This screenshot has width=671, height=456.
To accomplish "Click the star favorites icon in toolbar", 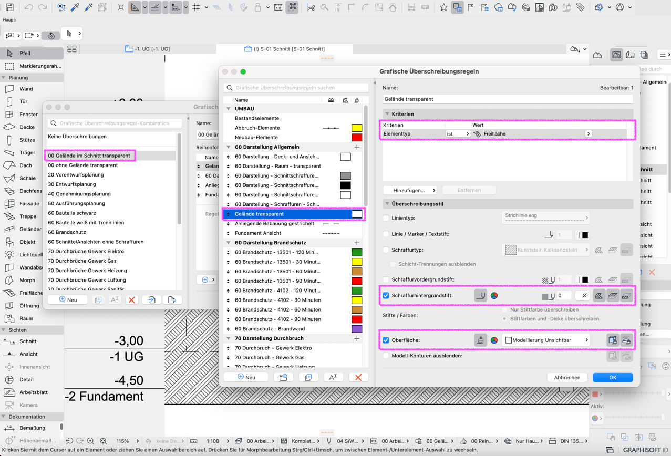I will [444, 7].
